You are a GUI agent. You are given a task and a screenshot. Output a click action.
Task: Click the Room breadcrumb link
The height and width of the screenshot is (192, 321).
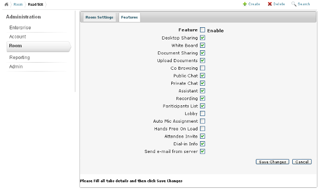[x=18, y=4]
